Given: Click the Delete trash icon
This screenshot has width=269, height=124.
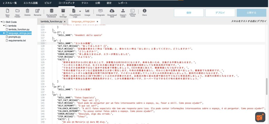Looking at the screenshot, I should click(27, 11).
